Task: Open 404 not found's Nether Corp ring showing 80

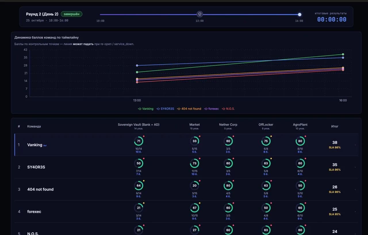Action: (x=228, y=186)
